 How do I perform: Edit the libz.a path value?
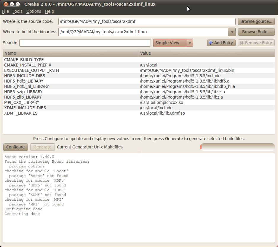point(181,97)
